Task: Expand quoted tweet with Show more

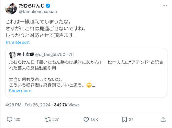Action: coord(20,91)
